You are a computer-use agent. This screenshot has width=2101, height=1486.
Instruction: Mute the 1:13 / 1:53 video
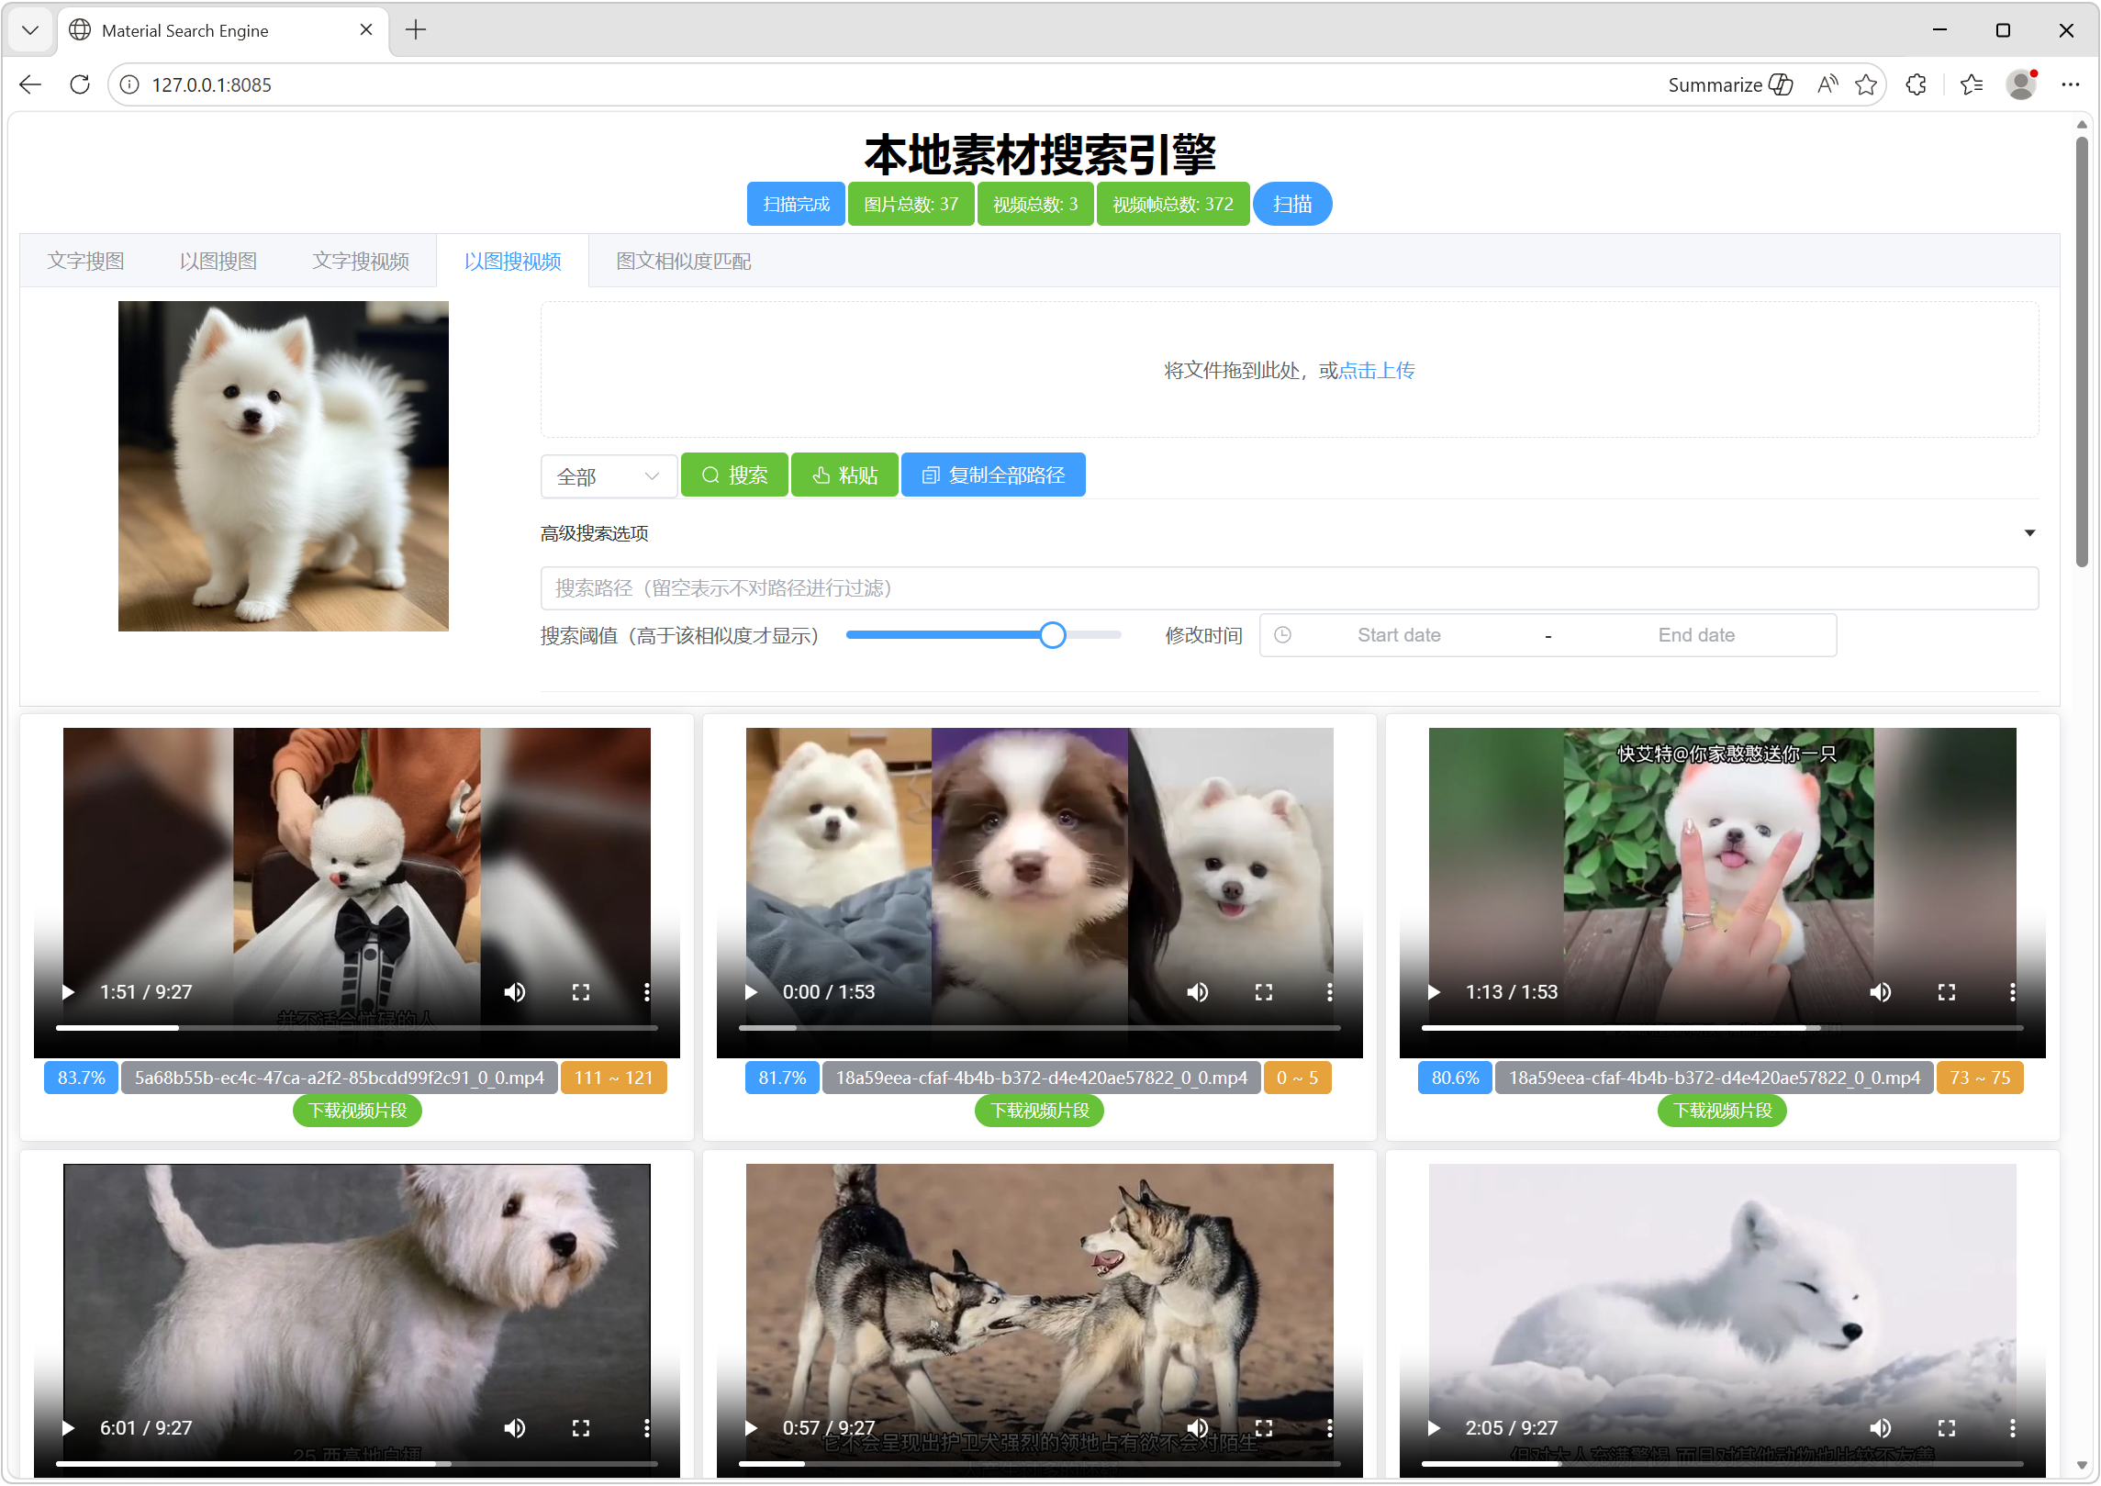pyautogui.click(x=1881, y=992)
